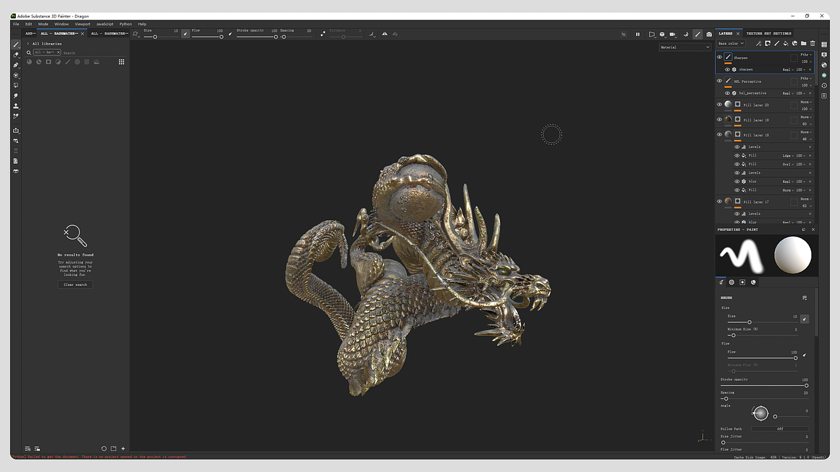The height and width of the screenshot is (472, 840).
Task: Select the Material picker tool
Action: coord(16,116)
